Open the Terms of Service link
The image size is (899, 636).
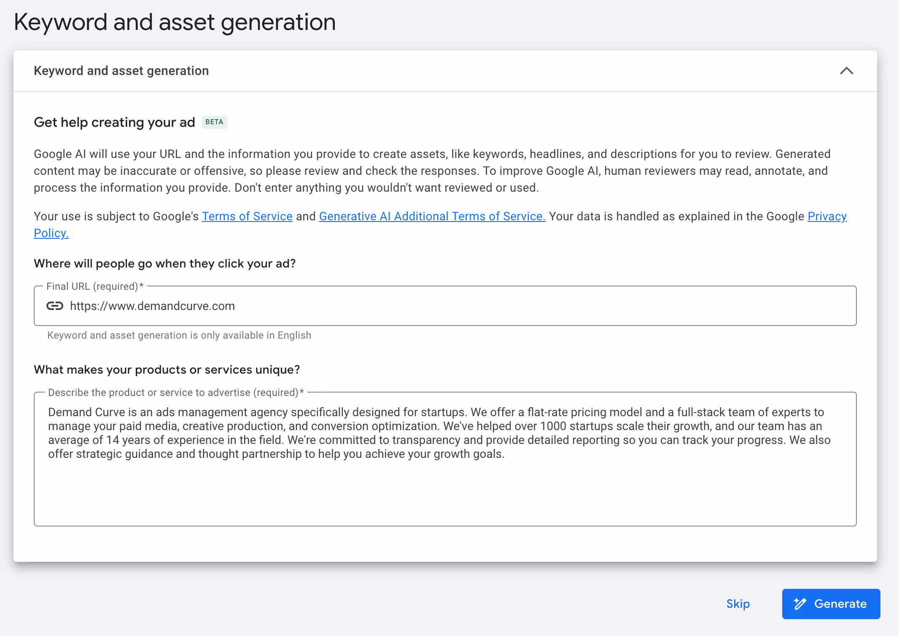click(247, 216)
